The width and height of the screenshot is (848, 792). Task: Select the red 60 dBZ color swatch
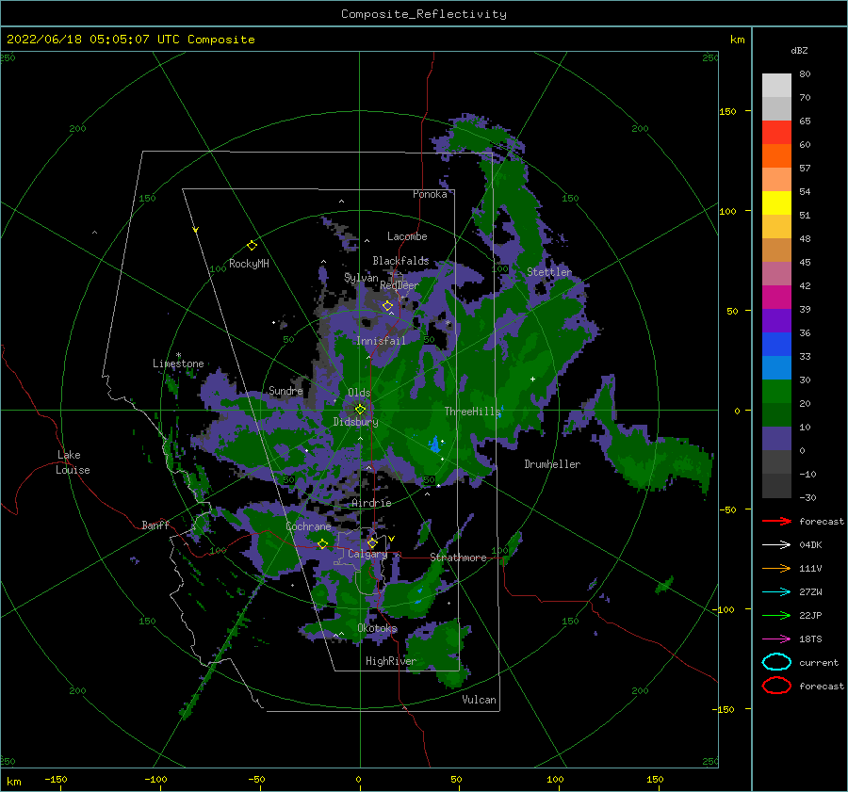click(776, 133)
